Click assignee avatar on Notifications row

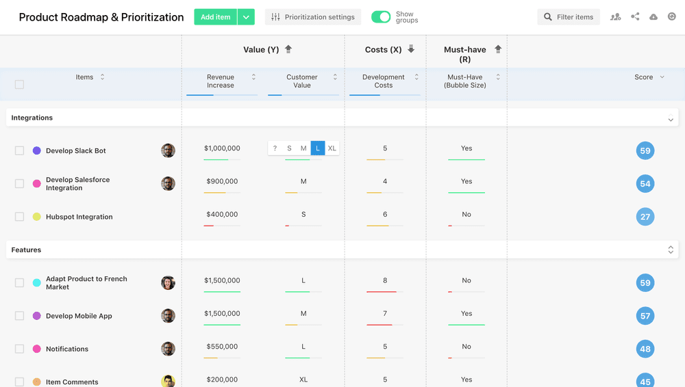(x=169, y=349)
